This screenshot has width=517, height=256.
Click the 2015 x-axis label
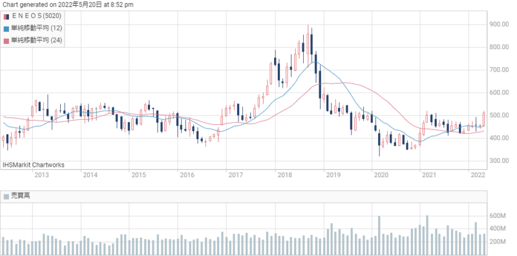click(x=139, y=175)
